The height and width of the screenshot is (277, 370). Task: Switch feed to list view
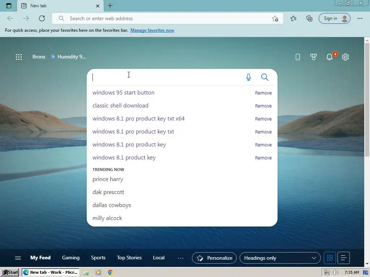pos(344,258)
